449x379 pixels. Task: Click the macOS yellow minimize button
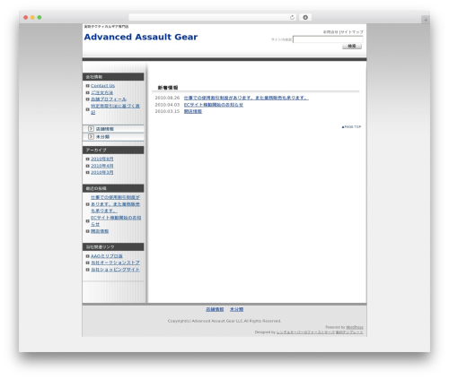(x=32, y=17)
